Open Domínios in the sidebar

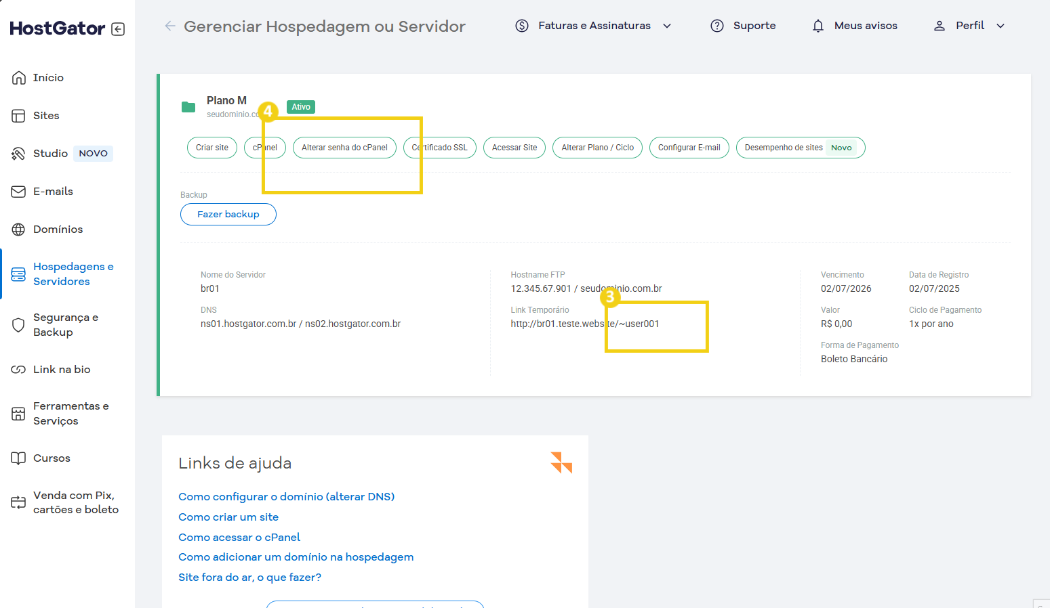tap(58, 230)
